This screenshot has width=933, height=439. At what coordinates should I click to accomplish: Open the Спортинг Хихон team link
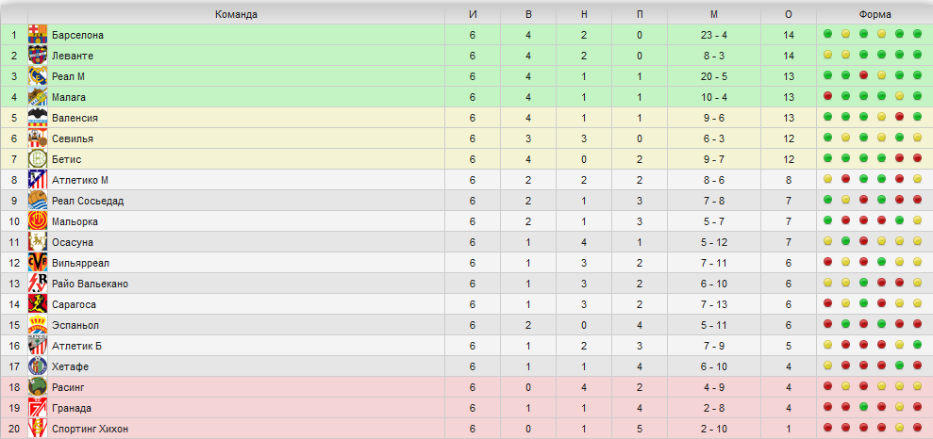pos(90,429)
